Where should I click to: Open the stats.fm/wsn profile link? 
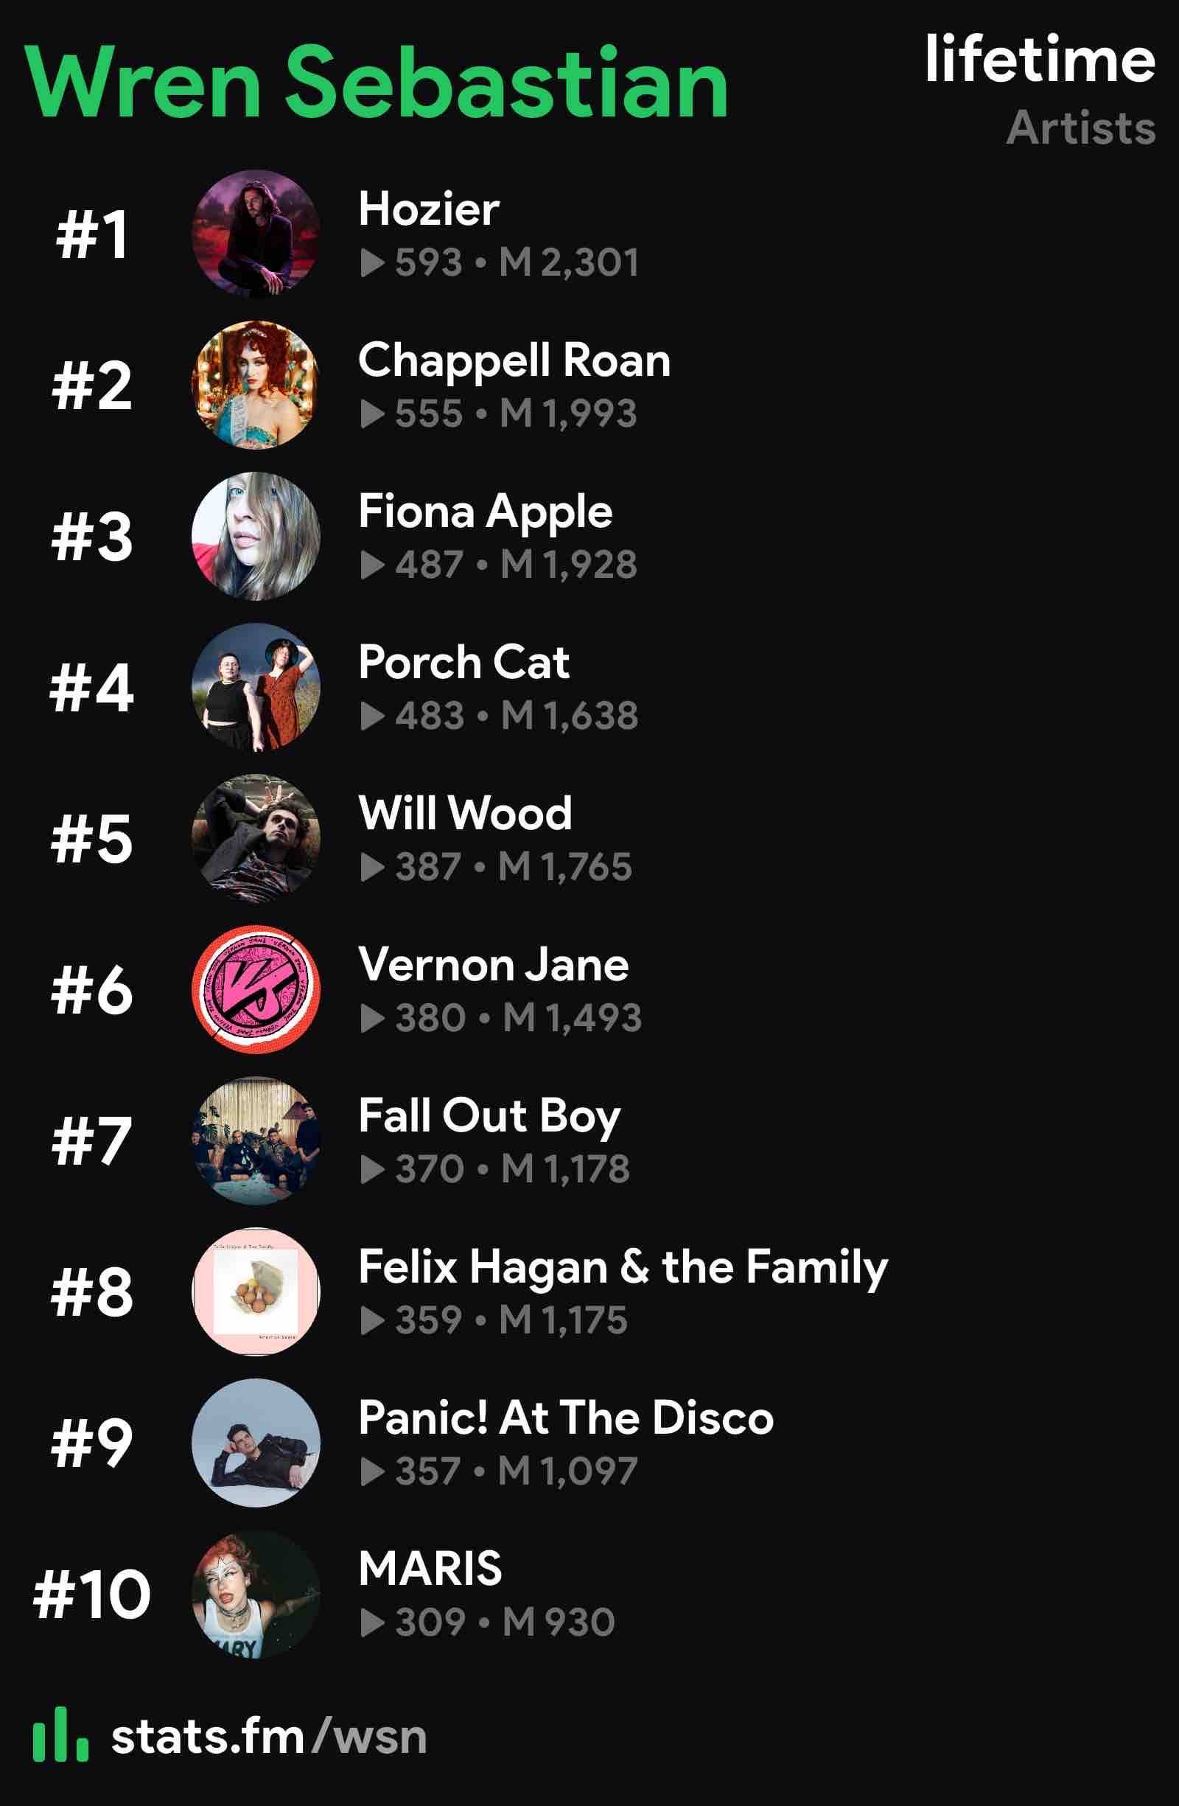[x=270, y=1736]
